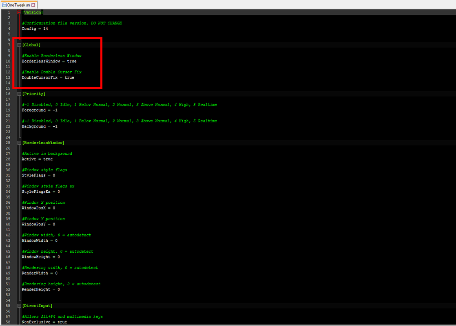Image resolution: width=456 pixels, height=326 pixels.
Task: Collapse the [Priority] section fold marker
Action: pos(19,94)
